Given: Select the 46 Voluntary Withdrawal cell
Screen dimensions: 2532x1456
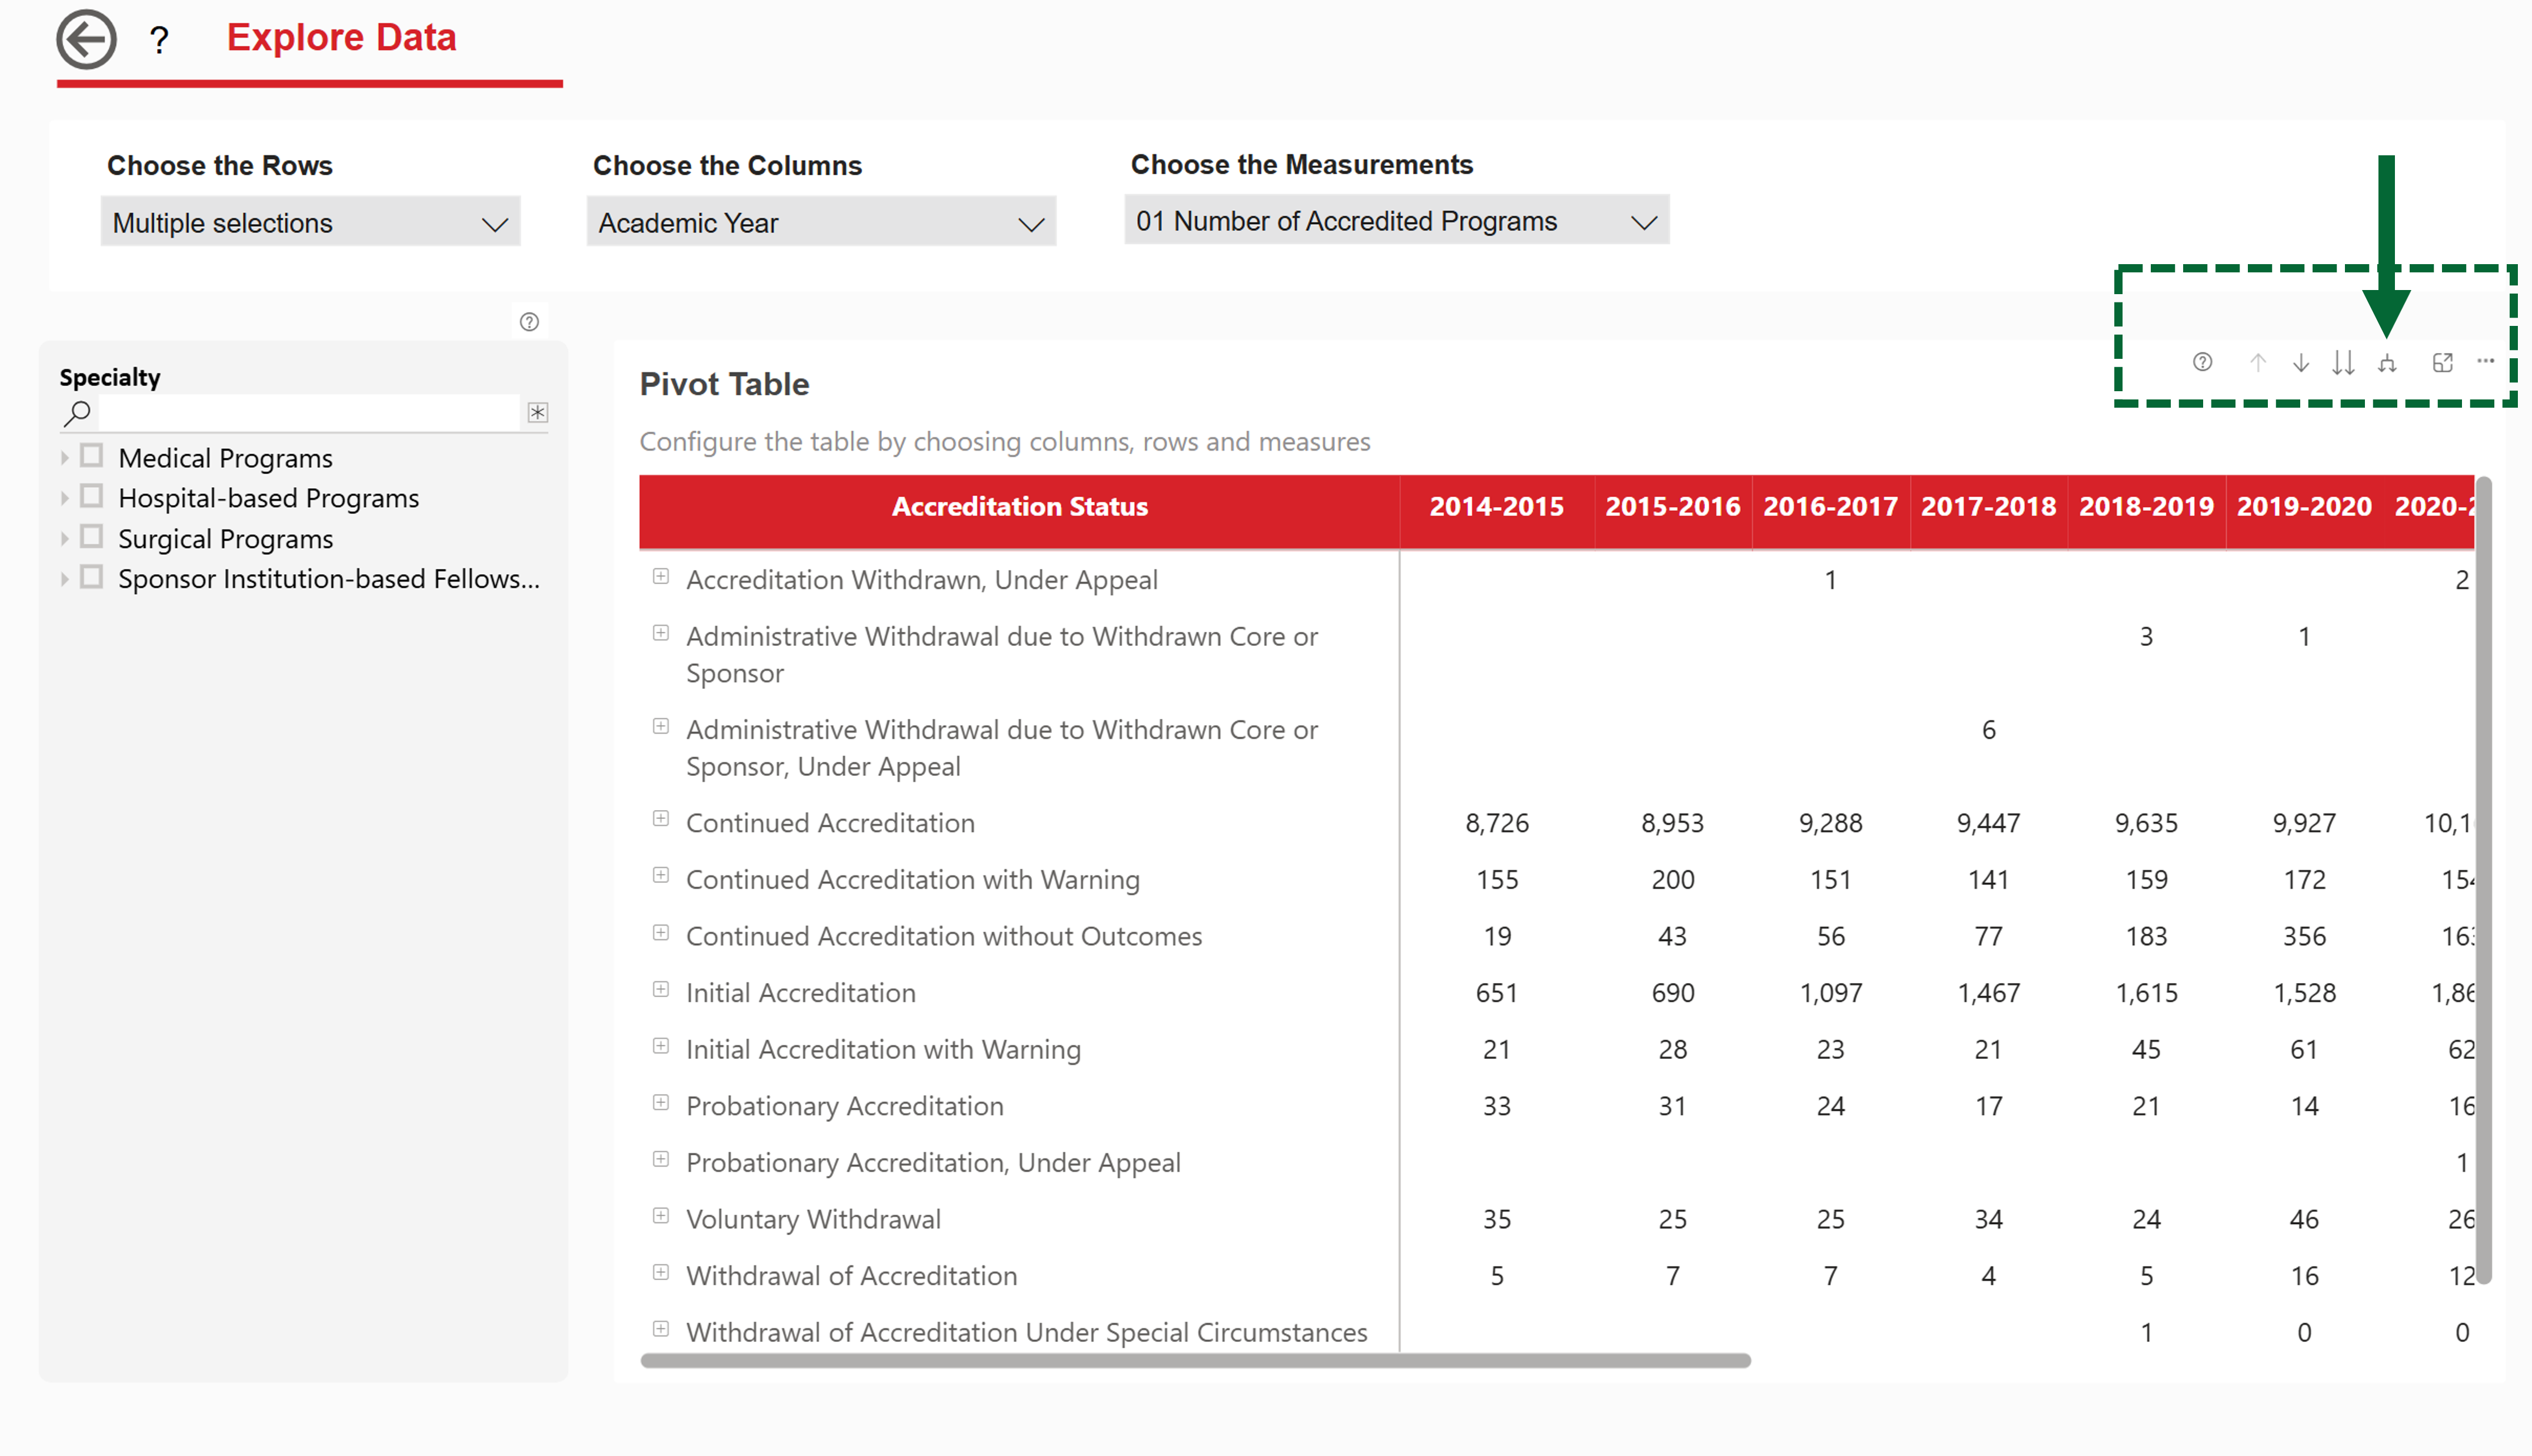Looking at the screenshot, I should point(2304,1219).
